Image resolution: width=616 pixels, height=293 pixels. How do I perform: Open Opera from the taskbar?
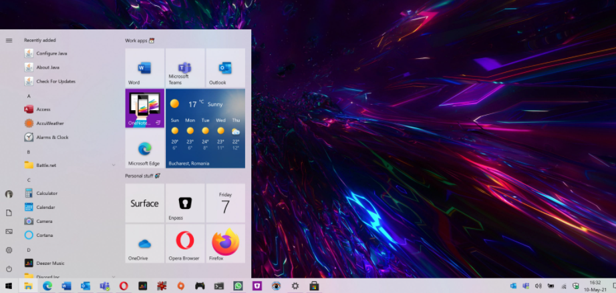[x=124, y=286]
